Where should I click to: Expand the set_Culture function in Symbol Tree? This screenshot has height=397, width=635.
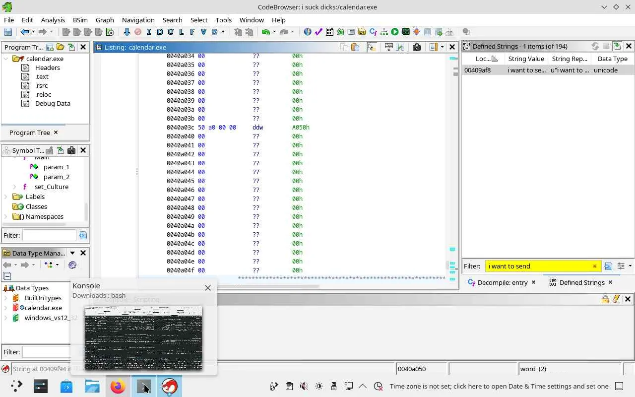tap(14, 187)
